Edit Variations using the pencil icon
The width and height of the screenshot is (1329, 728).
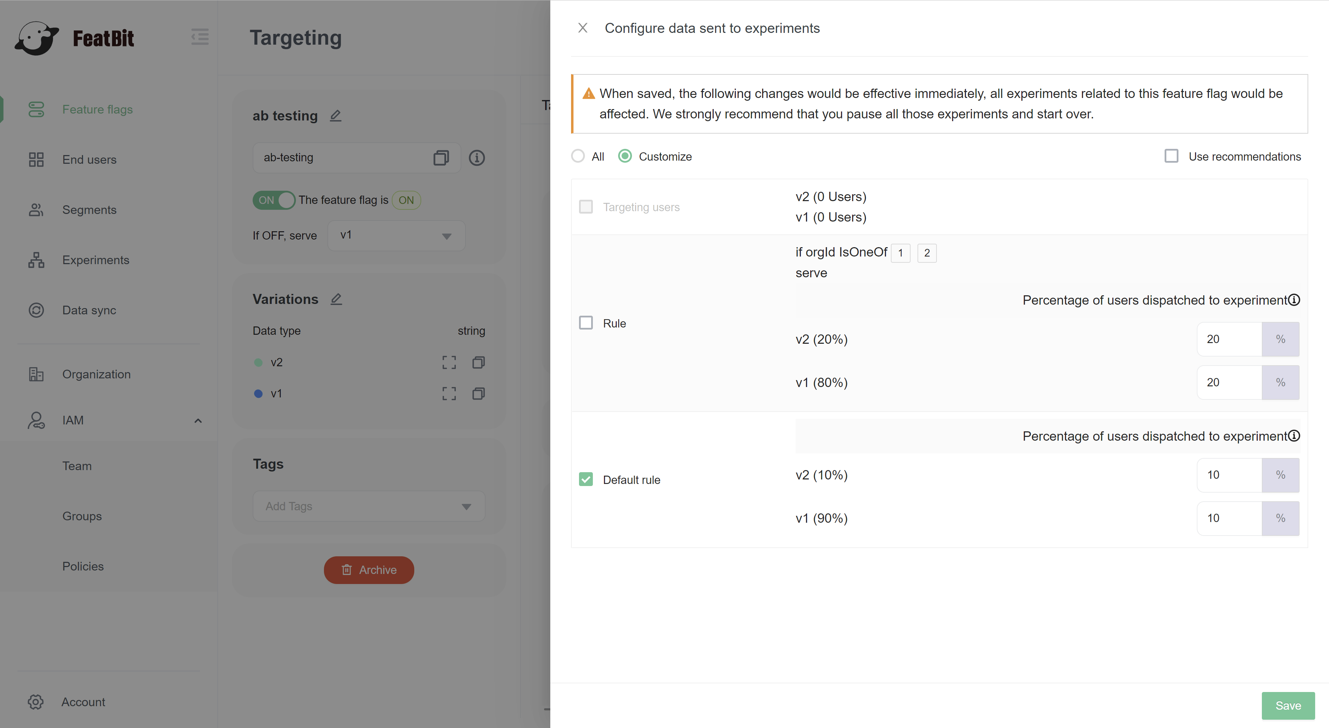pos(336,299)
